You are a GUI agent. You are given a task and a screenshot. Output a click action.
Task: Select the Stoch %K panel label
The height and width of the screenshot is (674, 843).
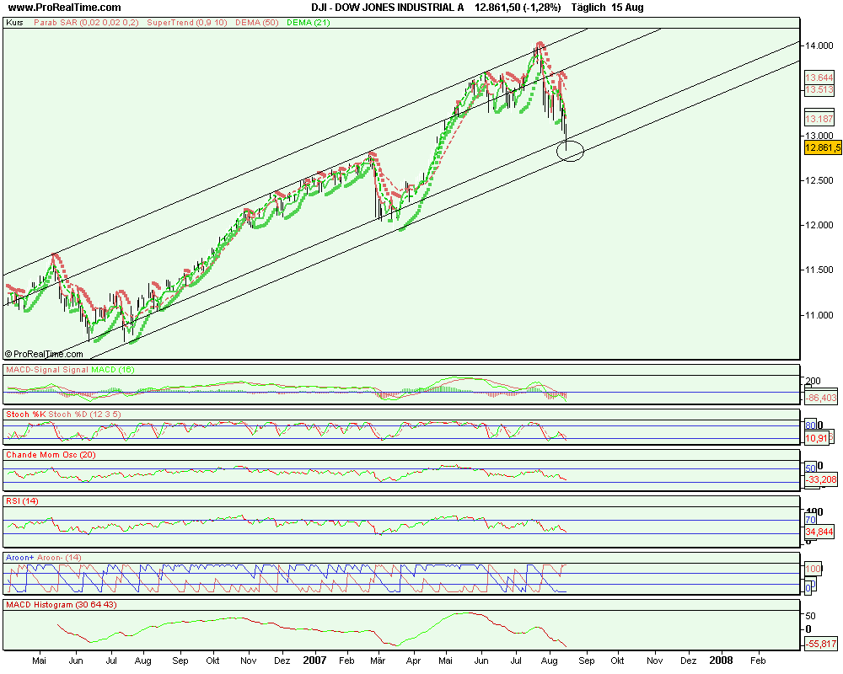(x=26, y=415)
